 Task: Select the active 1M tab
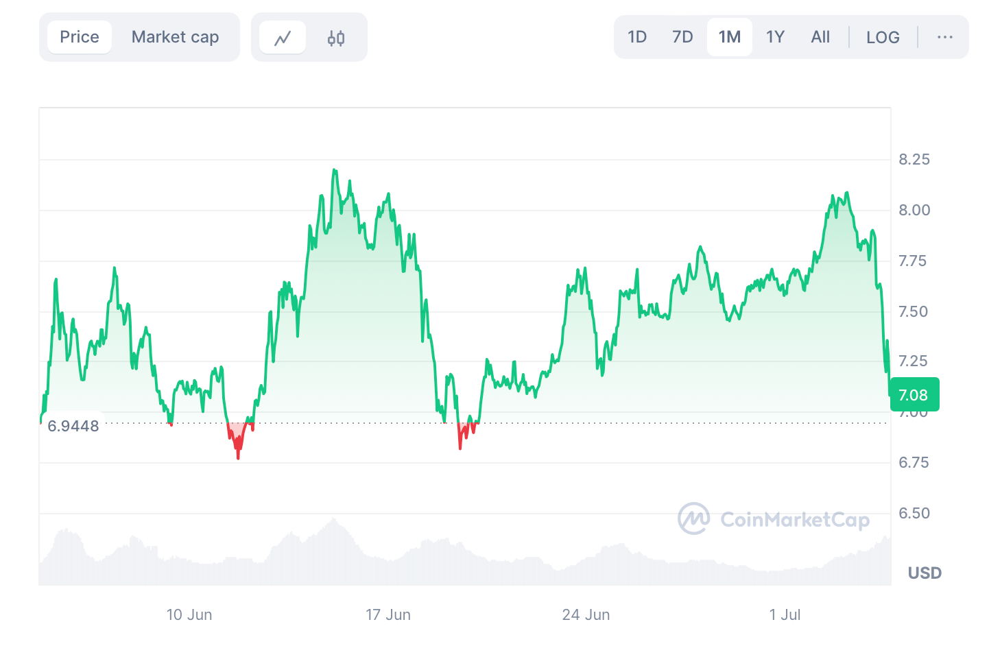[x=729, y=37]
